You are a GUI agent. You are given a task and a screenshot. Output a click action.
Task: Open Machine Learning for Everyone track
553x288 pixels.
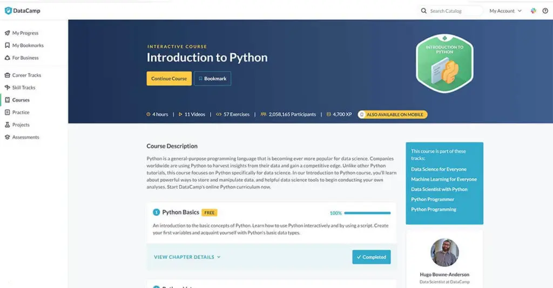(x=444, y=179)
